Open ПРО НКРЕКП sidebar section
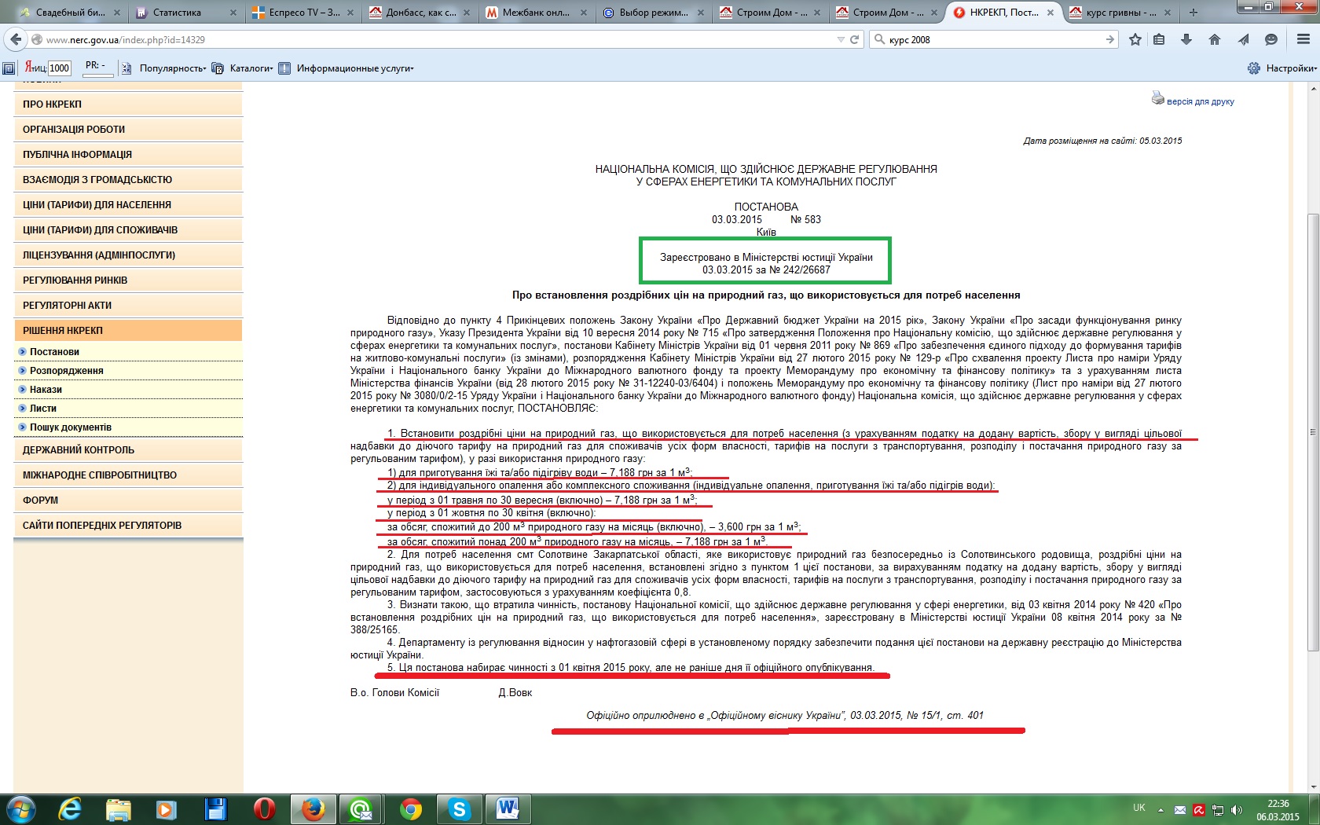This screenshot has width=1320, height=825. click(128, 104)
